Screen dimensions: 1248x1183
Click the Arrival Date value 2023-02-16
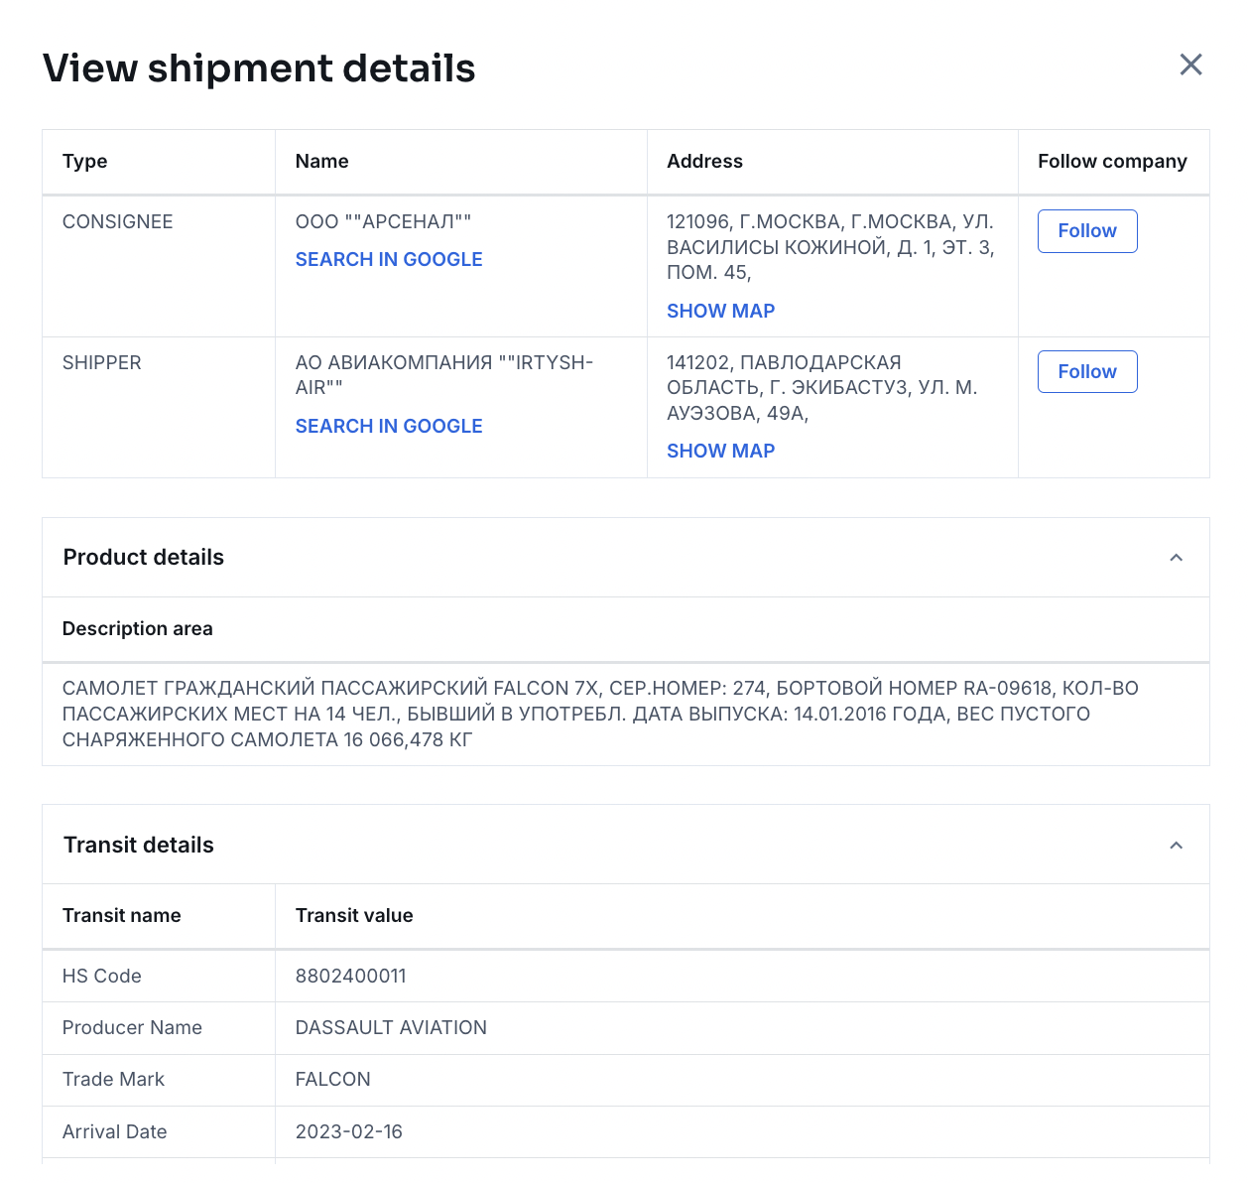click(x=348, y=1132)
